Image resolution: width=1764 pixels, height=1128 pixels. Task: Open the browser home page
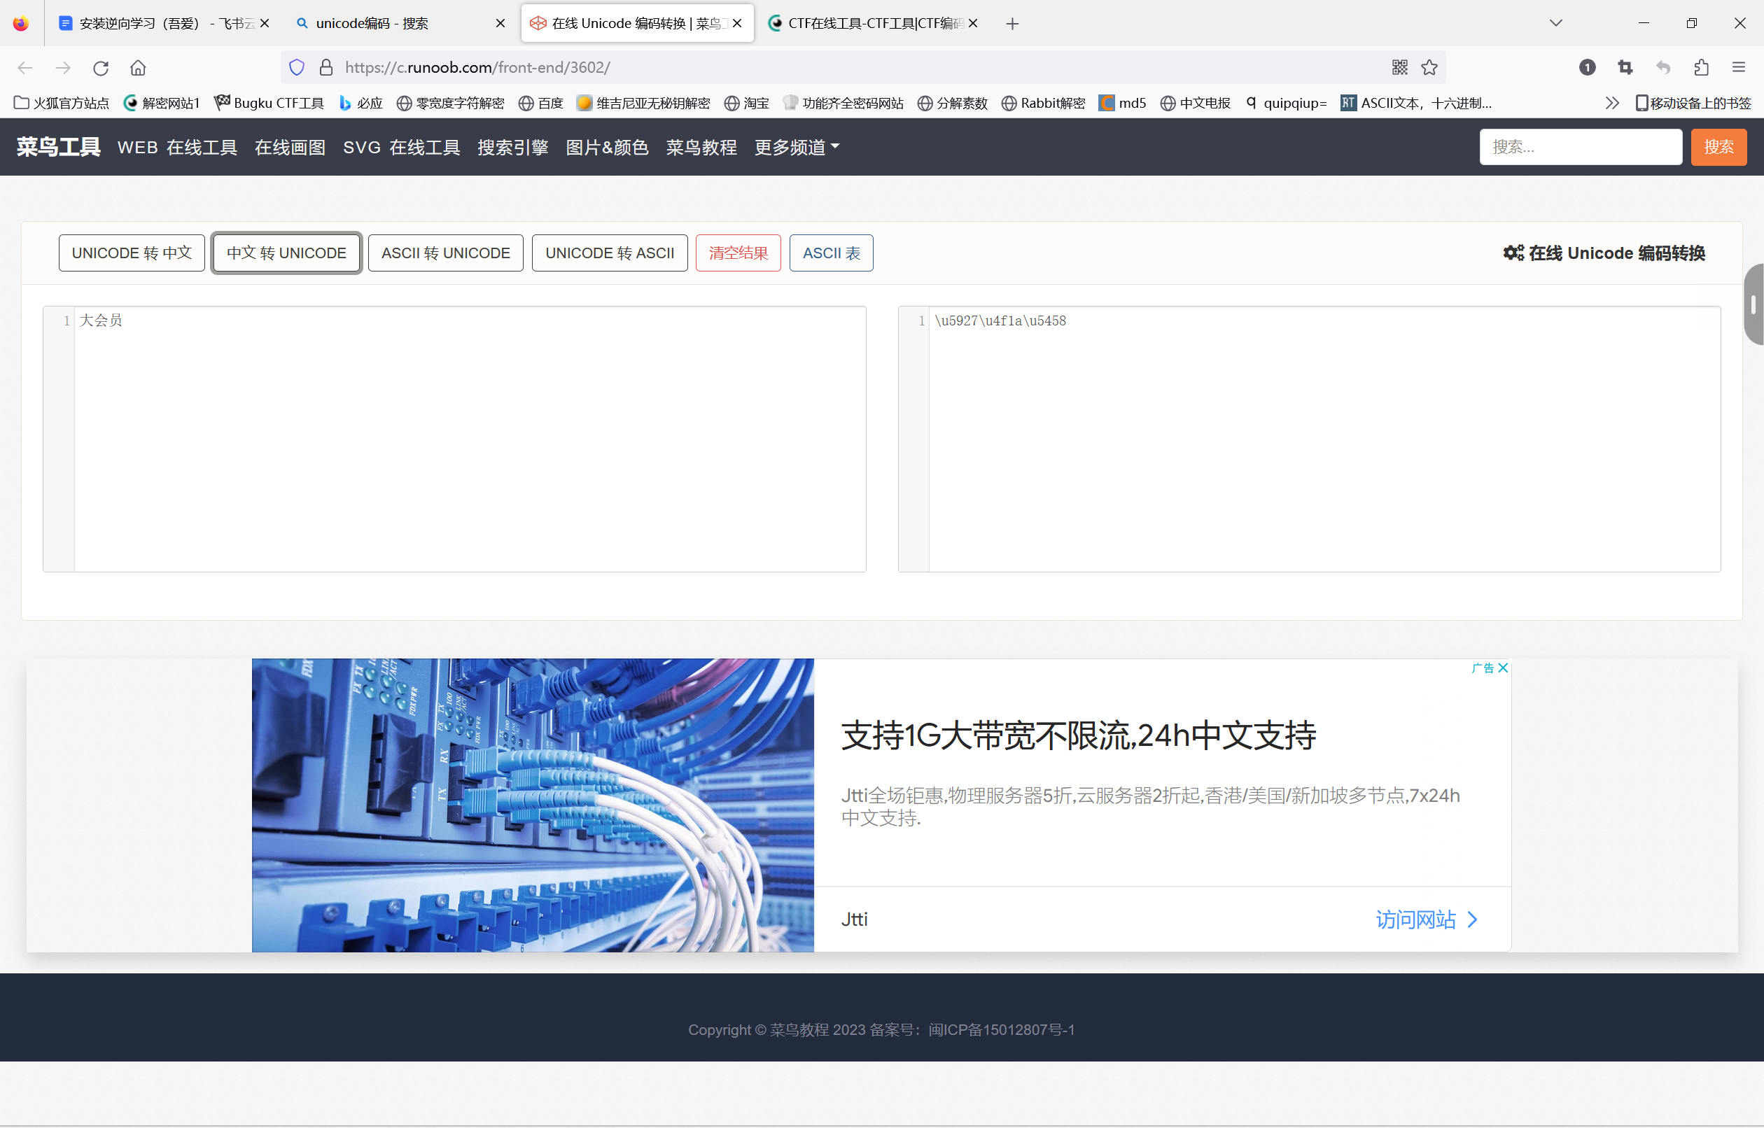click(x=138, y=68)
